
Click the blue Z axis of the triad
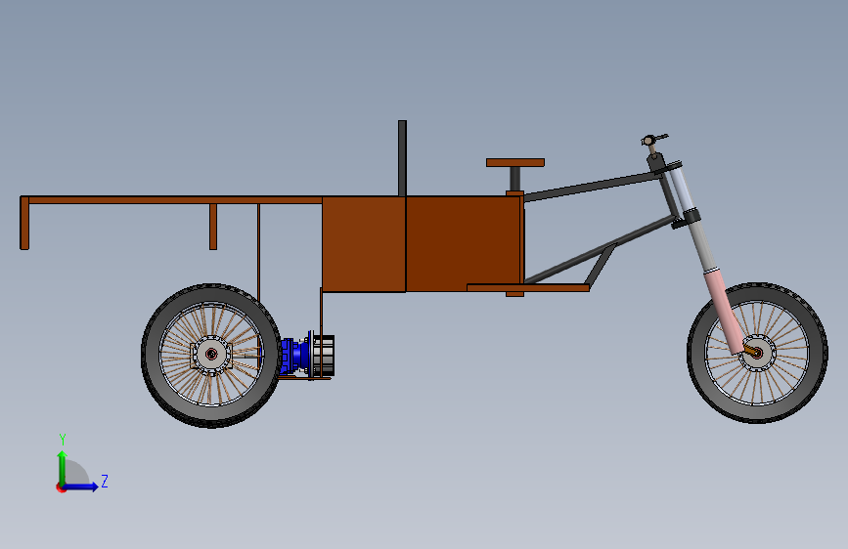[x=81, y=486]
